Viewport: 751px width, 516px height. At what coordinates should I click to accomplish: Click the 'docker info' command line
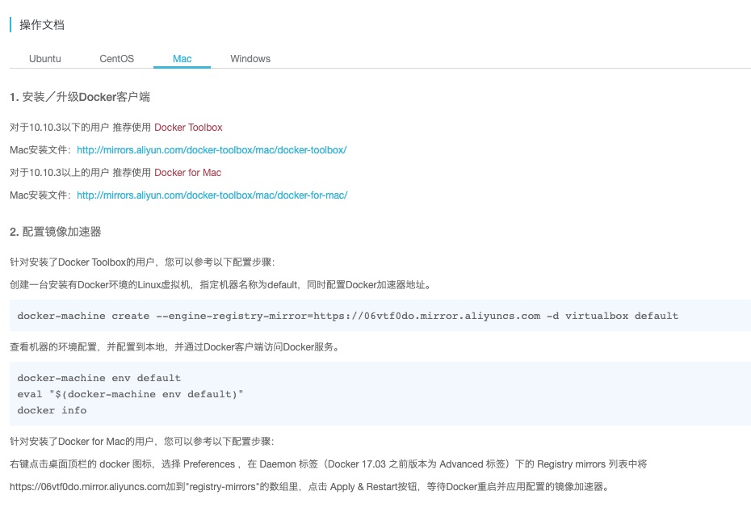[x=52, y=410]
